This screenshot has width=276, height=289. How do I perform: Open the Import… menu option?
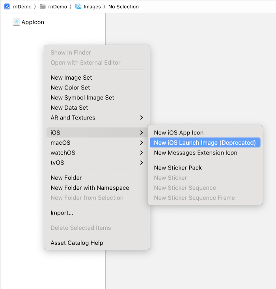click(x=62, y=213)
